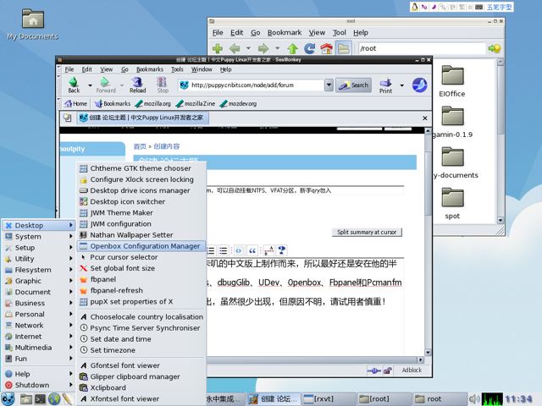This screenshot has width=542, height=406.
Task: Go up one folder in the file manager
Action: 292,49
